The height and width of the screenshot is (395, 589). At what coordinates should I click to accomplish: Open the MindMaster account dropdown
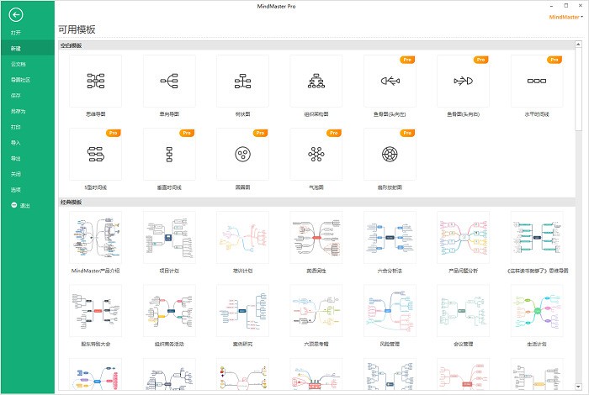click(x=565, y=17)
